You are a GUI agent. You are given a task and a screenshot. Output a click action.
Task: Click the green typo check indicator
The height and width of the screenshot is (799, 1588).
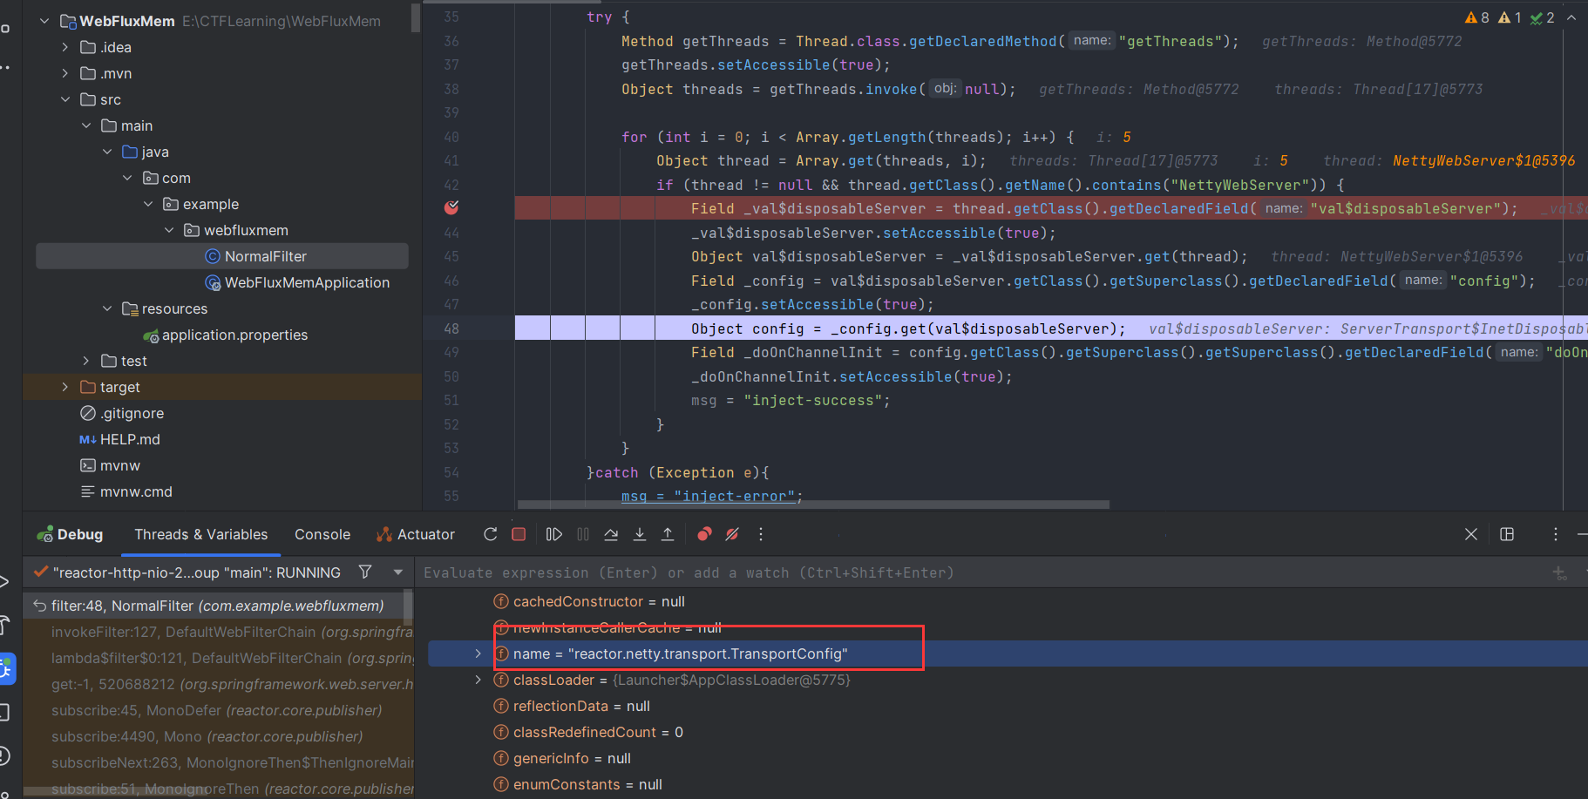pyautogui.click(x=1543, y=17)
